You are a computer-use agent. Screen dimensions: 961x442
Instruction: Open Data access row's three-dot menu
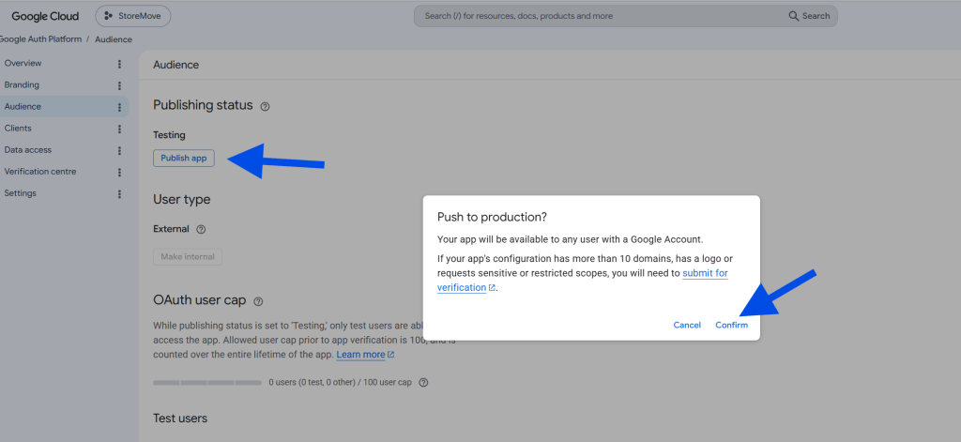(119, 151)
